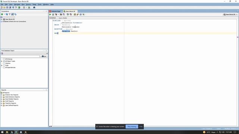The width and height of the screenshot is (239, 134).
Task: Click the Commit icon in worksheet toolbar
Action: click(68, 15)
